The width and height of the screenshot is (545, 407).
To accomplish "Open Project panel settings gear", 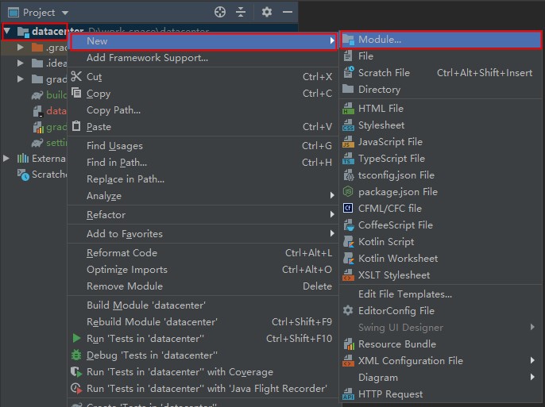I will 267,13.
